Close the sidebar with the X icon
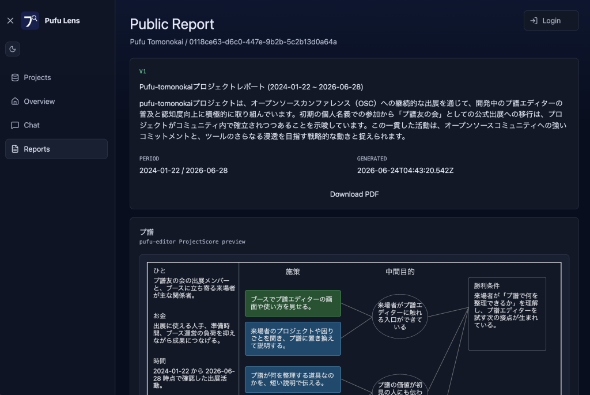The width and height of the screenshot is (590, 395). coord(10,21)
